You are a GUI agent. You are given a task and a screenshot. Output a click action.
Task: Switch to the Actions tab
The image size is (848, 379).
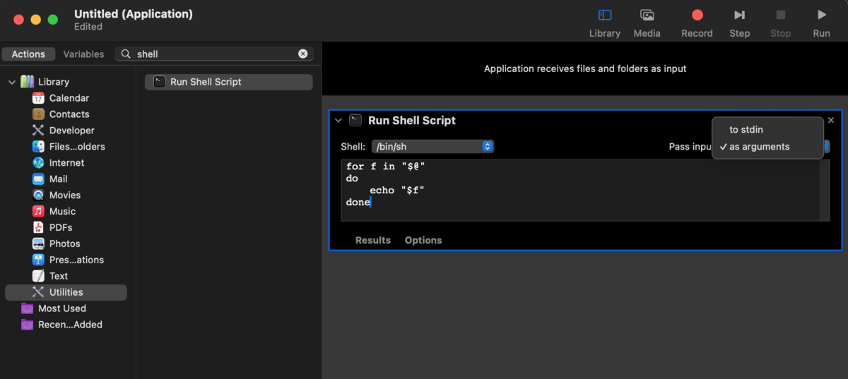[28, 54]
